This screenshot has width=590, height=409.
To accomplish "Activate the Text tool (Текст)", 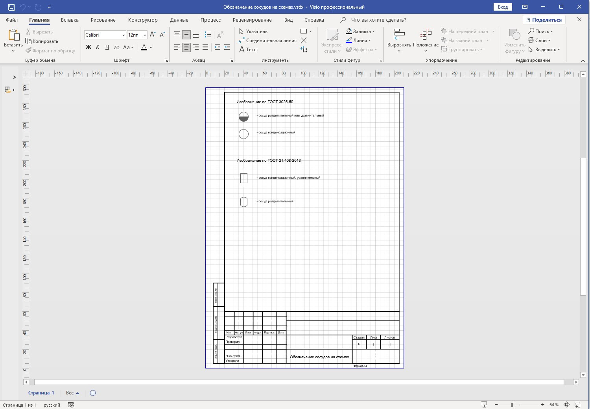I will (249, 50).
